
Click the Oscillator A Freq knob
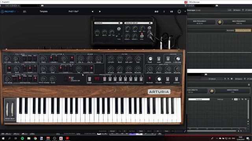tap(43, 58)
